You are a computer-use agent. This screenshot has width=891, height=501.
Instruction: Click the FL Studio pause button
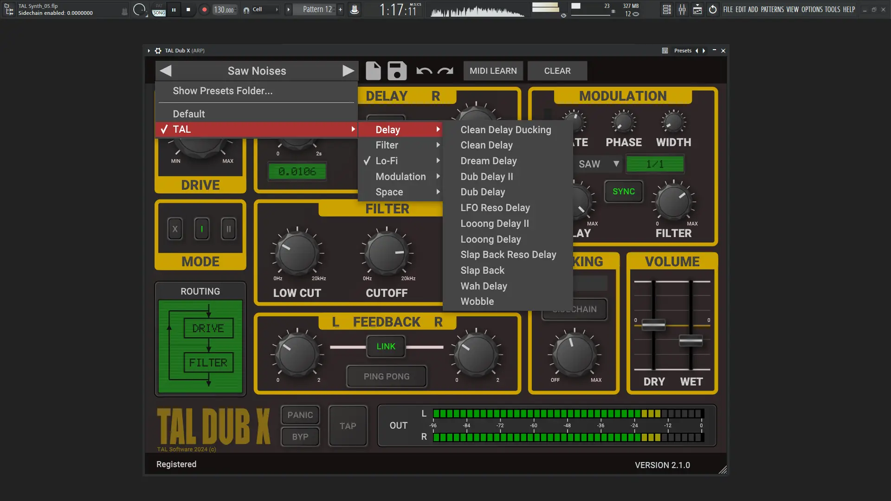pos(174,9)
